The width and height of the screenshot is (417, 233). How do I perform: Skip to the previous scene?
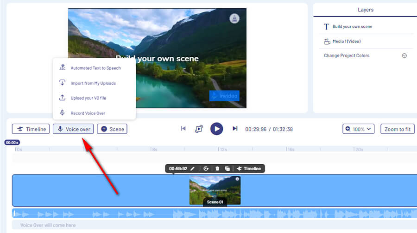tap(183, 129)
